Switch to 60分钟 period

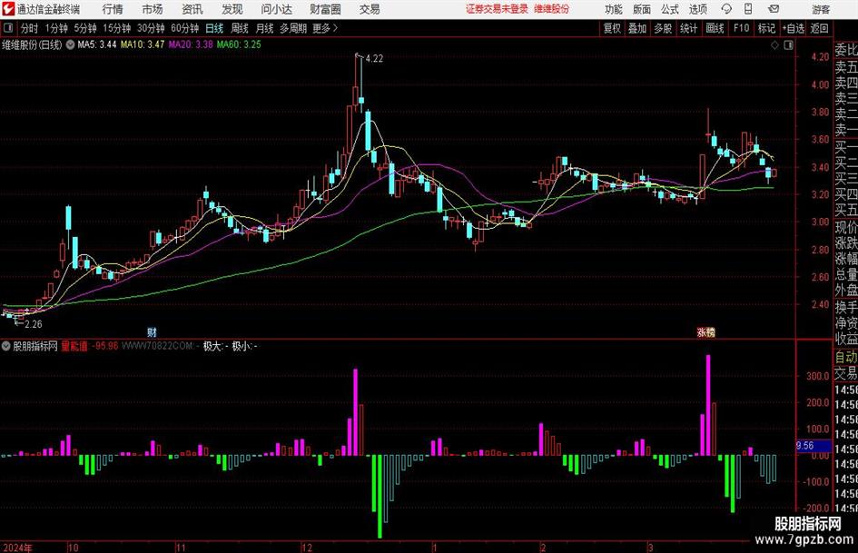pos(185,28)
